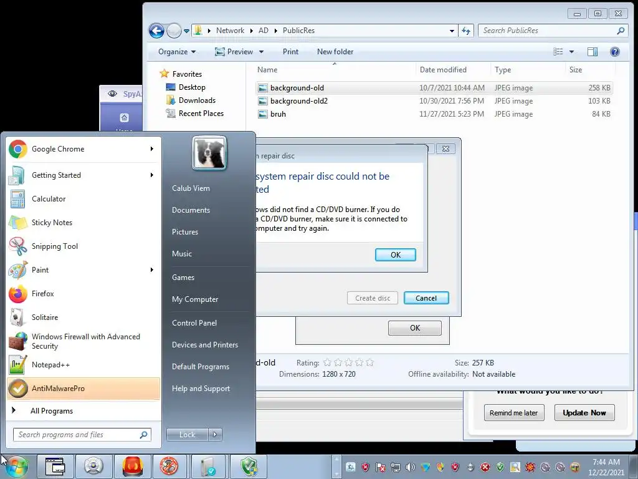
Task: Open Control Panel from Start menu
Action: pos(194,323)
